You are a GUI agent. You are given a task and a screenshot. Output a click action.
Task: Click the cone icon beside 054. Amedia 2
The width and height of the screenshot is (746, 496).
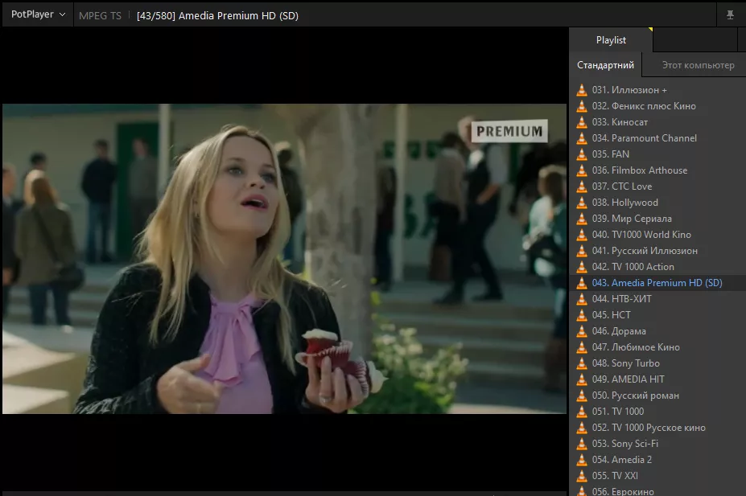pos(581,459)
